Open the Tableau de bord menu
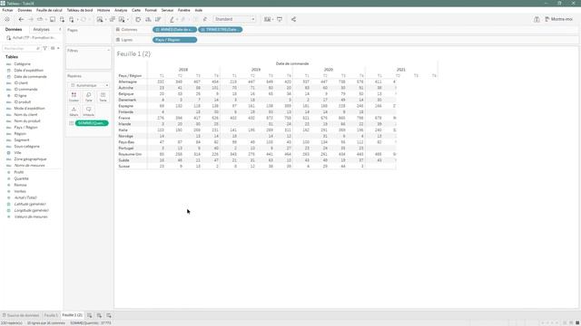Image resolution: width=581 pixels, height=326 pixels. point(80,10)
